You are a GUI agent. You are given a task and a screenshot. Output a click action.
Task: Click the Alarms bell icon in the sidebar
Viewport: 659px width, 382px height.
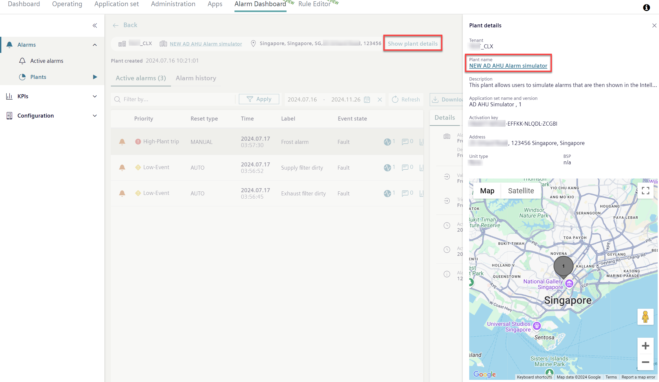[9, 45]
